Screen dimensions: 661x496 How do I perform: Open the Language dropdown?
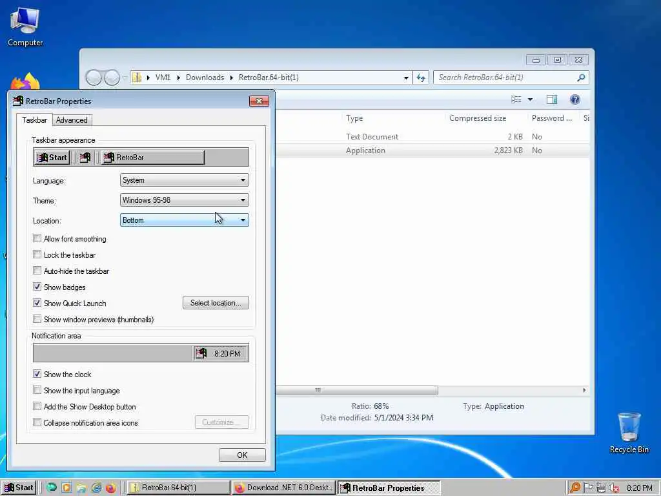(184, 180)
